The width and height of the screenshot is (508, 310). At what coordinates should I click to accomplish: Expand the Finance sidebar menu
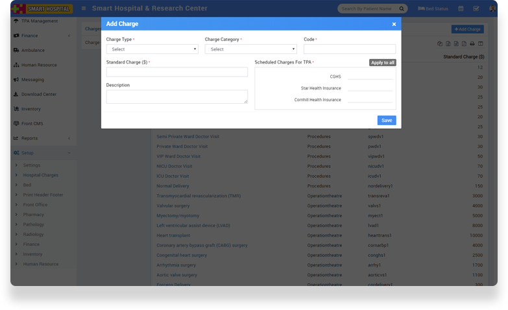click(42, 36)
